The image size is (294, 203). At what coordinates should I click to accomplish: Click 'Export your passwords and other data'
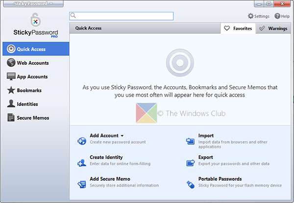coord(234,164)
